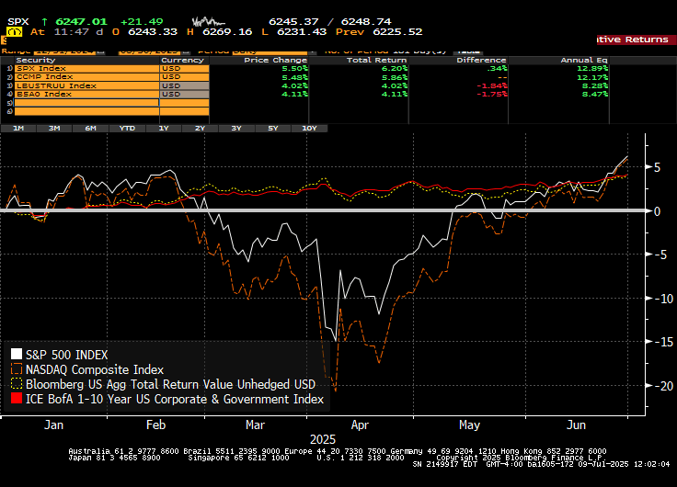Switch to the YTD period tab
Viewport: 677px width, 487px height.
[127, 128]
